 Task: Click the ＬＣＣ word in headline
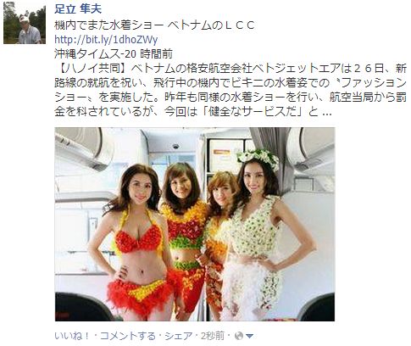click(x=239, y=25)
